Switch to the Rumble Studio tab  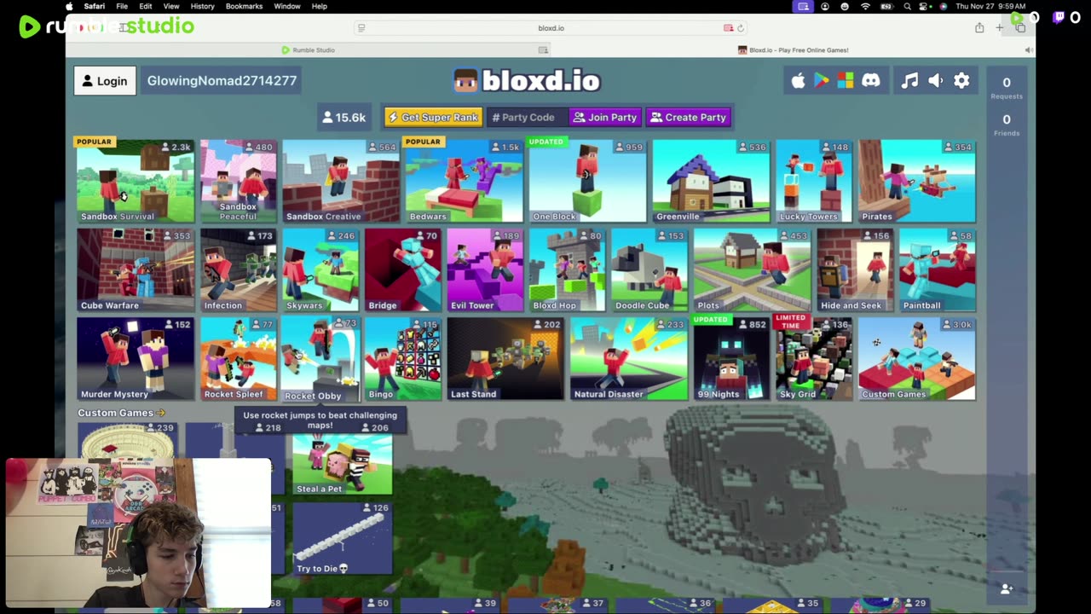[309, 50]
